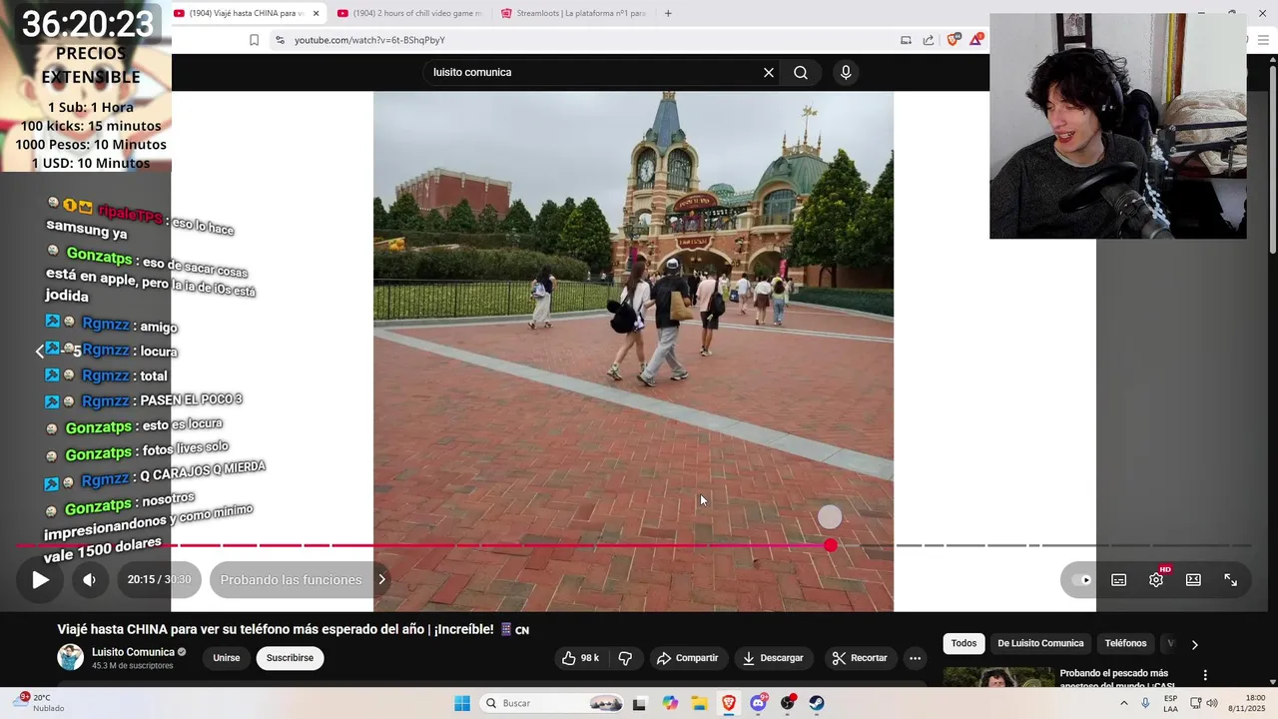This screenshot has width=1278, height=719.
Task: Open Discord from the taskbar
Action: (x=758, y=703)
